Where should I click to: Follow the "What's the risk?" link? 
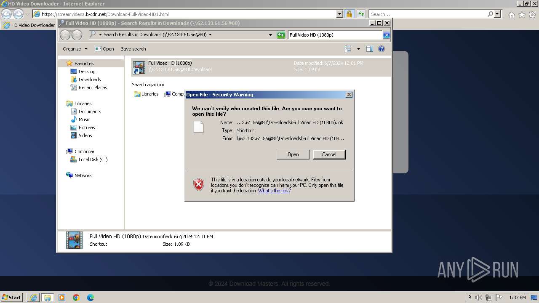(x=275, y=191)
